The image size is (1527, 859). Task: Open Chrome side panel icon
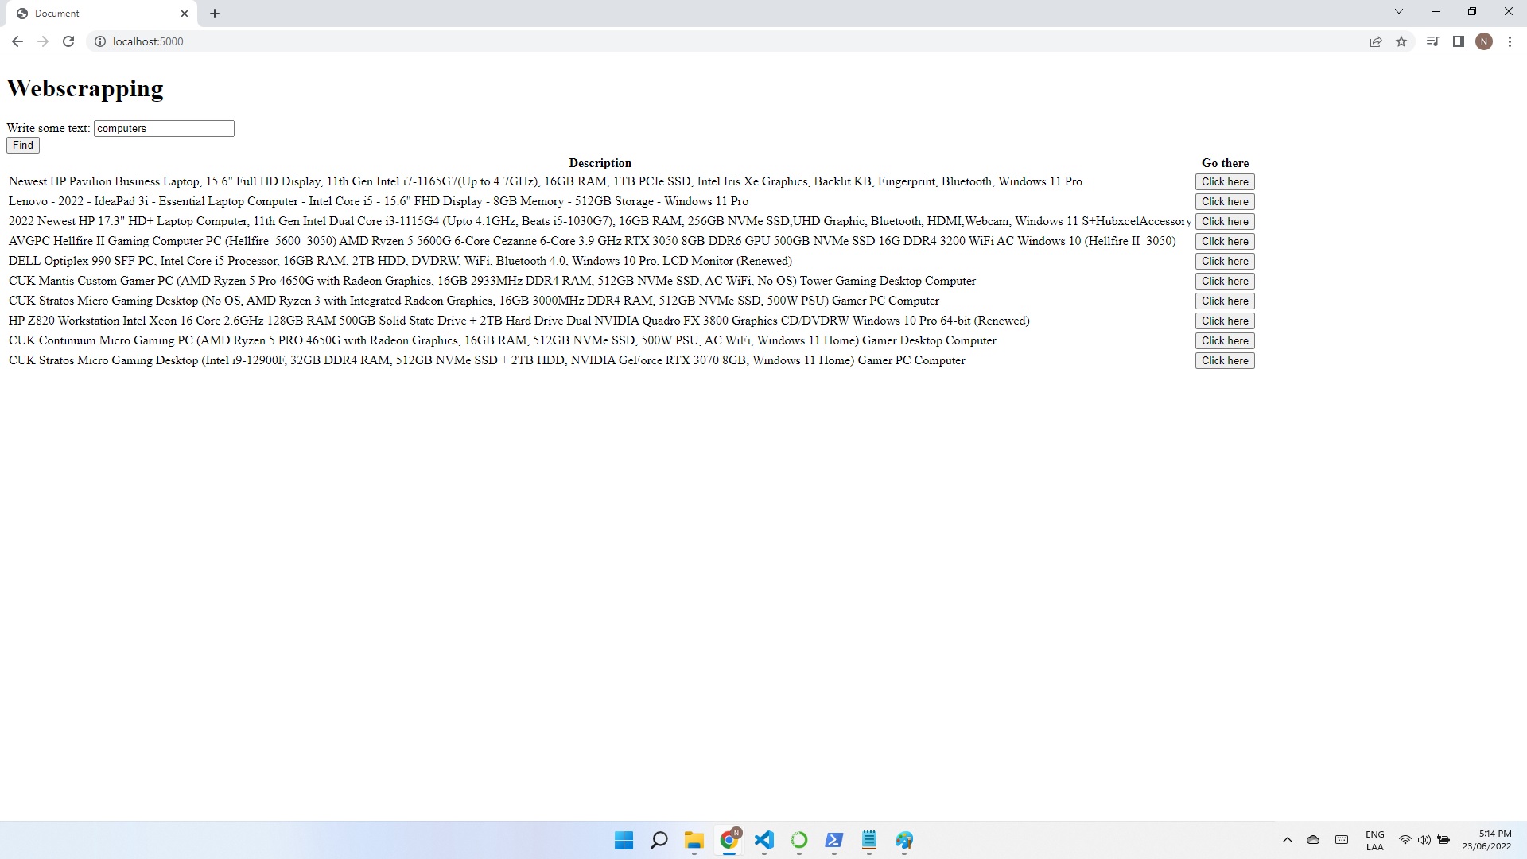(x=1458, y=41)
